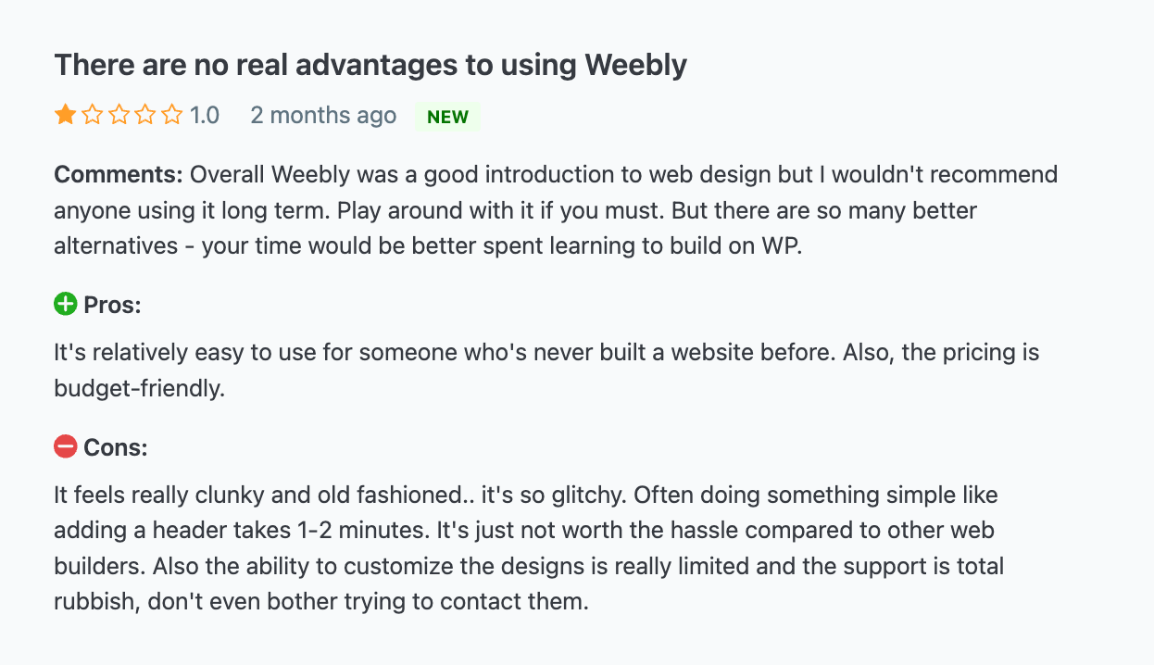Click the first filled orange star
The height and width of the screenshot is (665, 1154).
(65, 116)
